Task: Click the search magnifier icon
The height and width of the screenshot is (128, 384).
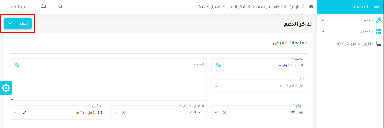Action: [x=60, y=6]
